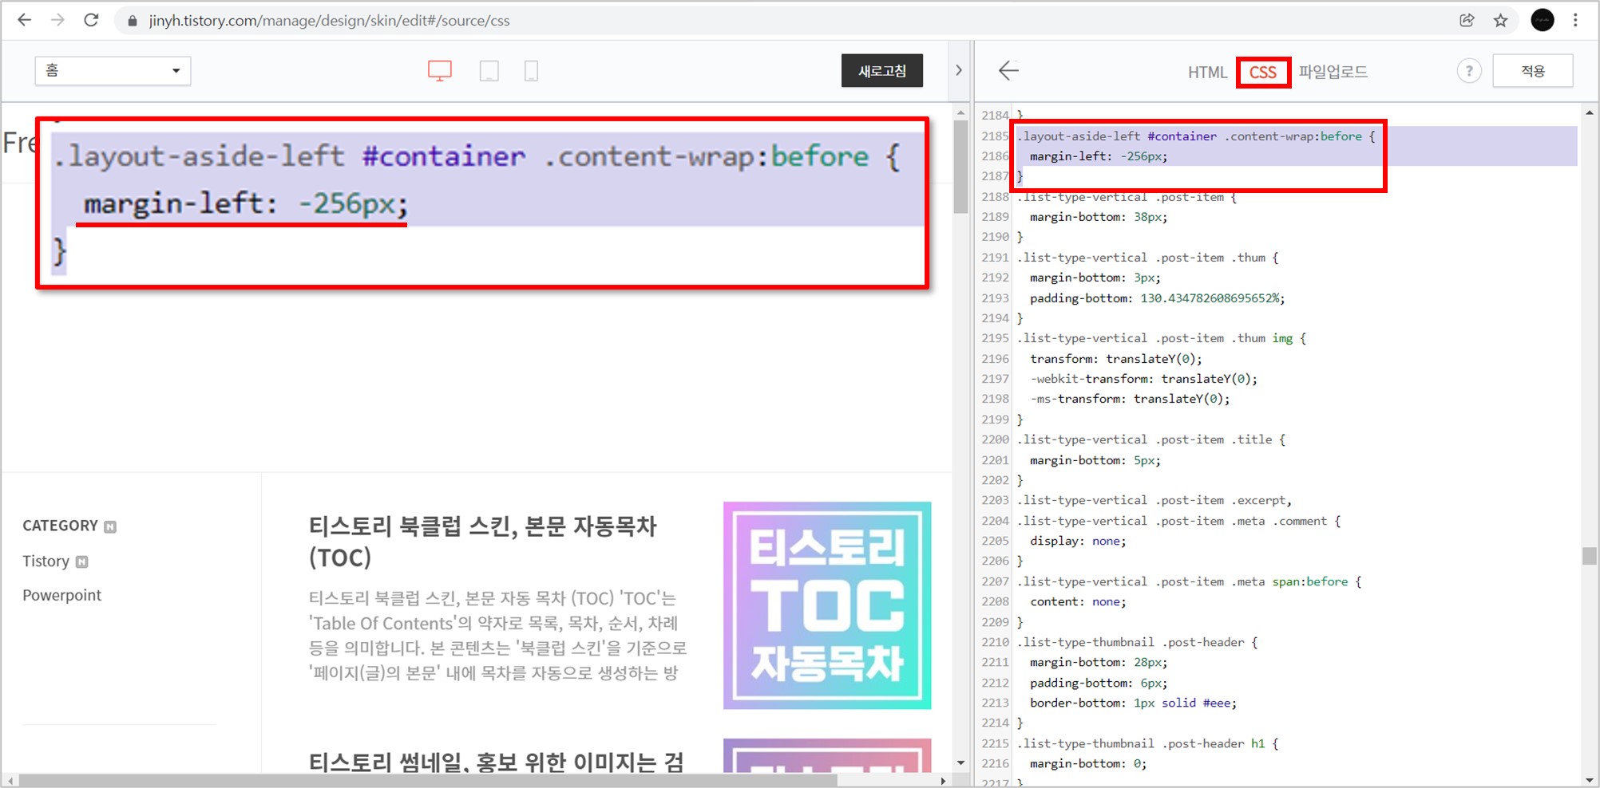Click the preview scrollbar down arrow
Screen dimensions: 1600x788
click(x=960, y=762)
